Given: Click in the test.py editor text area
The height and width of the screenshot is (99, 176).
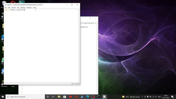Looking at the screenshot, I should coord(41,45).
